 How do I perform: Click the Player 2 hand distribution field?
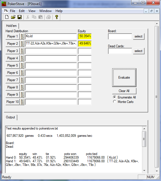tap(51, 44)
